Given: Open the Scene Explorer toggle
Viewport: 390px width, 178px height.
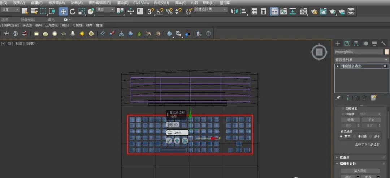Looking at the screenshot, I should (254, 11).
